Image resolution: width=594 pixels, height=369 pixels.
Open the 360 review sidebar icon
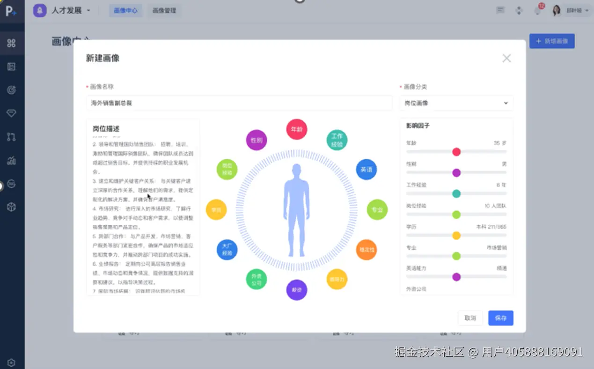[x=12, y=184]
